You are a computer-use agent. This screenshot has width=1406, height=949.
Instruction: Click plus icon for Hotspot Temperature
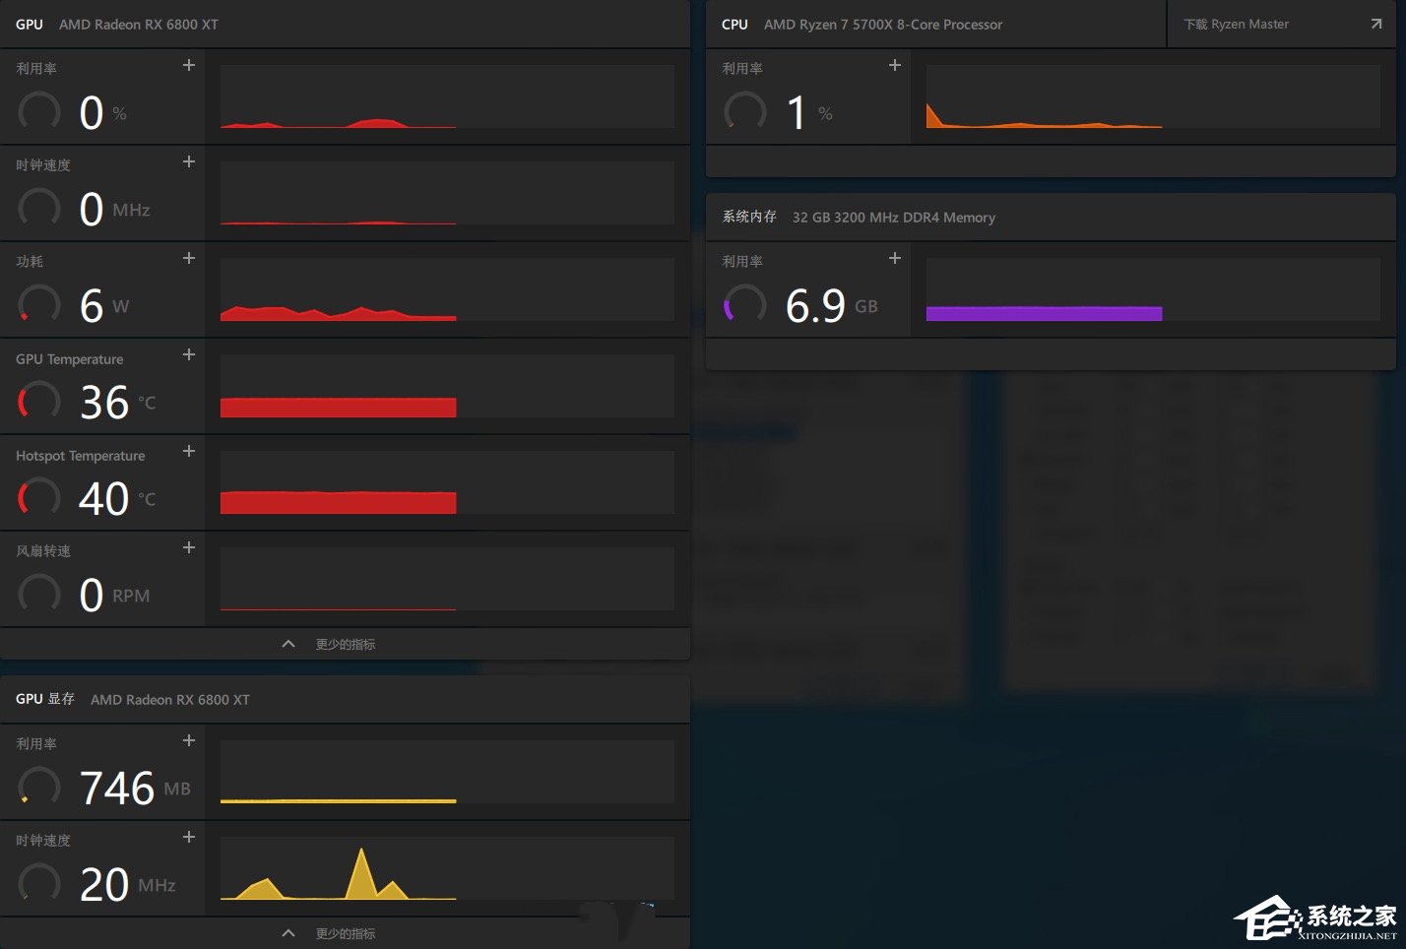189,451
